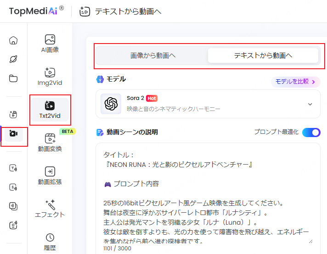
Task: Click the 動画シーンの説明 heading
Action: tap(132, 132)
